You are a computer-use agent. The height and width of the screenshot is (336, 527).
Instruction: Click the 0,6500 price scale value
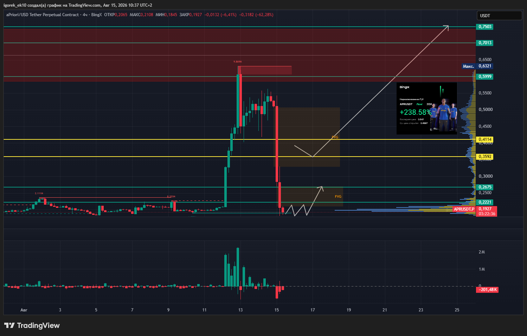pos(485,60)
